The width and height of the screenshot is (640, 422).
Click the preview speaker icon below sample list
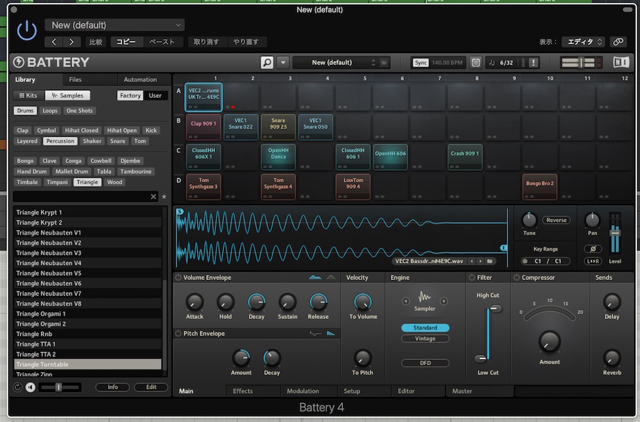point(30,387)
